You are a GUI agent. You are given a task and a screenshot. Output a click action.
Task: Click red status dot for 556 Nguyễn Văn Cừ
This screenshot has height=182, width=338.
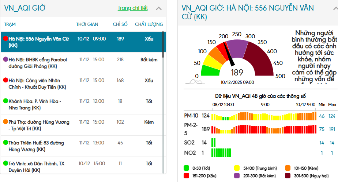coord(5,39)
